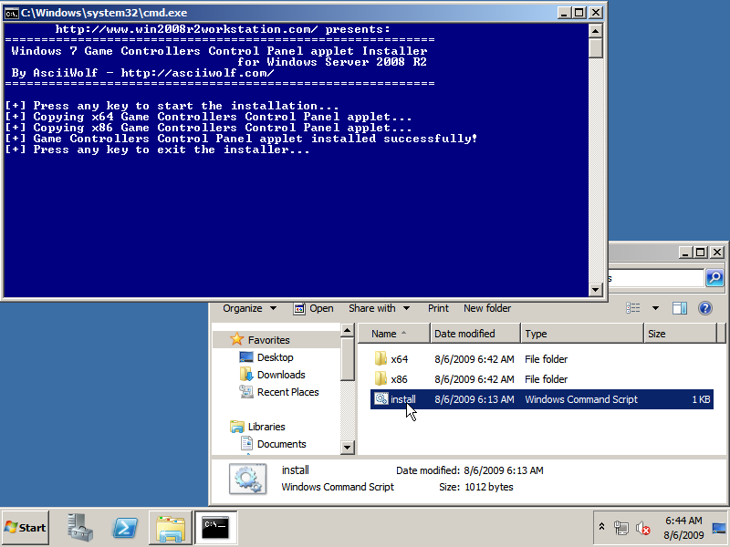This screenshot has width=730, height=547.
Task: Open view options dropdown arrow
Action: tap(655, 308)
